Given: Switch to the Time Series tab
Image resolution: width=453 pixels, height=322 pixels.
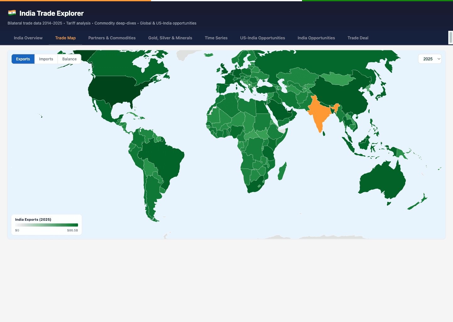Looking at the screenshot, I should click(216, 38).
